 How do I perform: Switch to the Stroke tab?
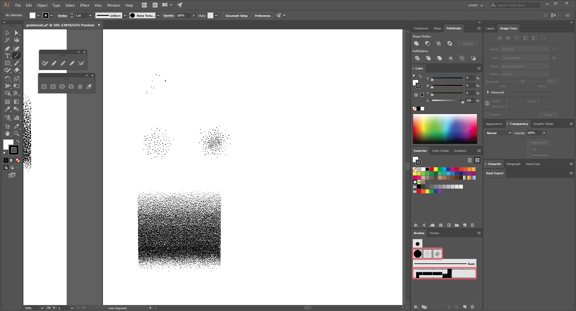[434, 233]
